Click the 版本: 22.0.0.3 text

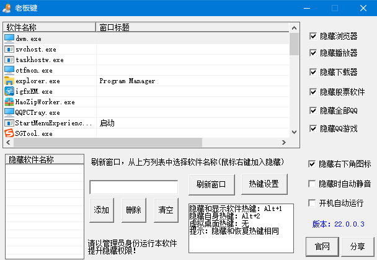point(339,224)
